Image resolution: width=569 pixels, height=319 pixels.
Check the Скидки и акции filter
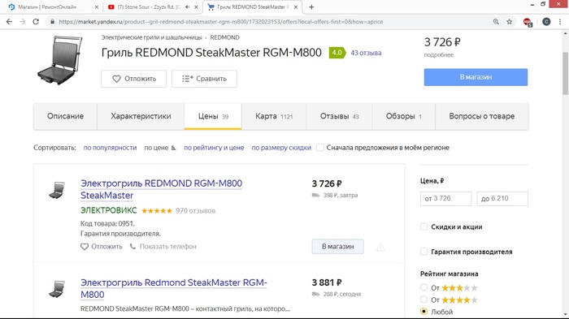(423, 227)
